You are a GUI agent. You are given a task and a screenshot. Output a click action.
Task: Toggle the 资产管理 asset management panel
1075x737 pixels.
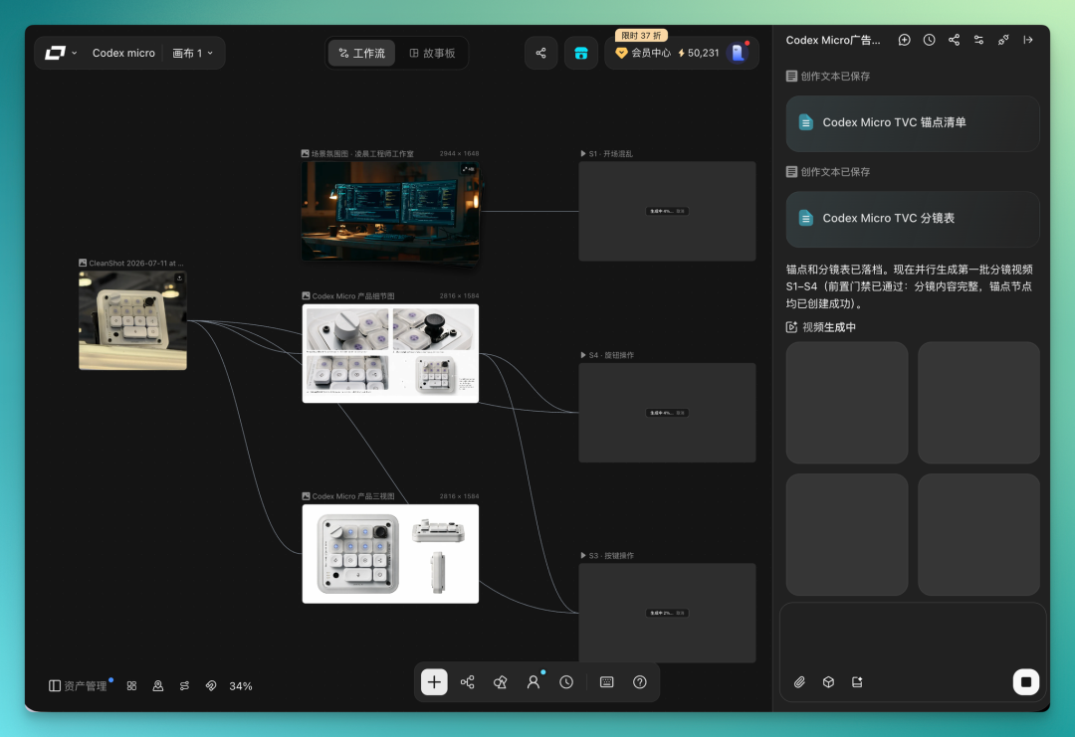79,685
